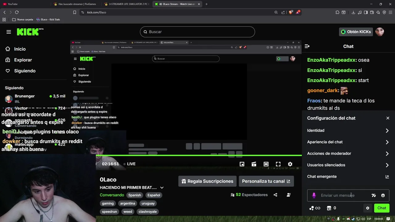Toggle fullscreen on the video player
Viewport: 395px width, 222px height.
tap(278, 164)
